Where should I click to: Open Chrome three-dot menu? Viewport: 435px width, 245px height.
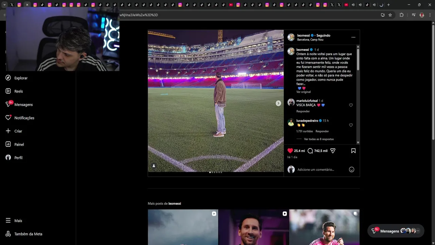coord(430,15)
